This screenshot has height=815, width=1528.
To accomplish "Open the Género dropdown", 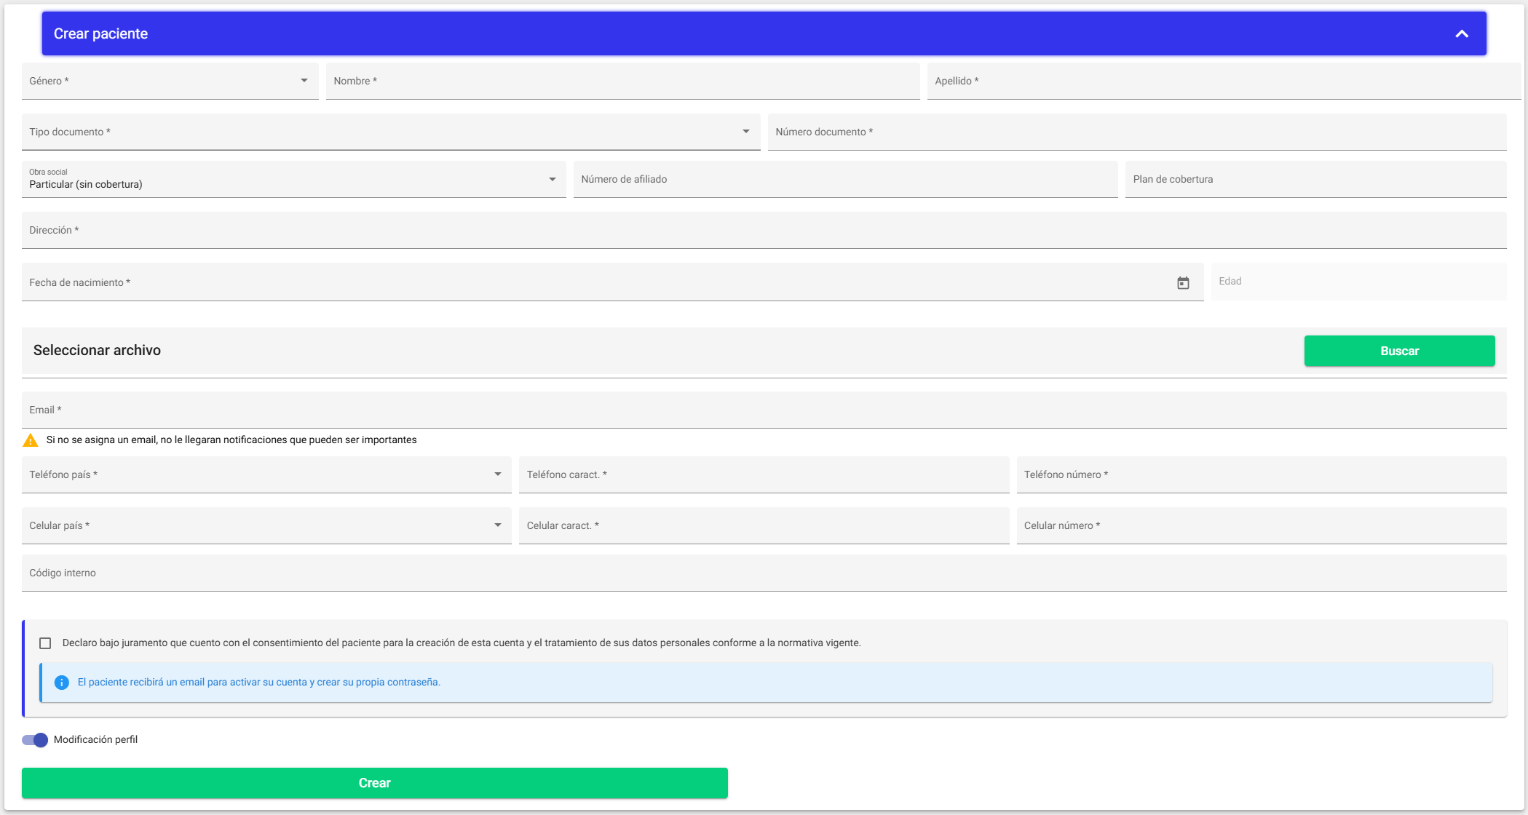I will 170,81.
